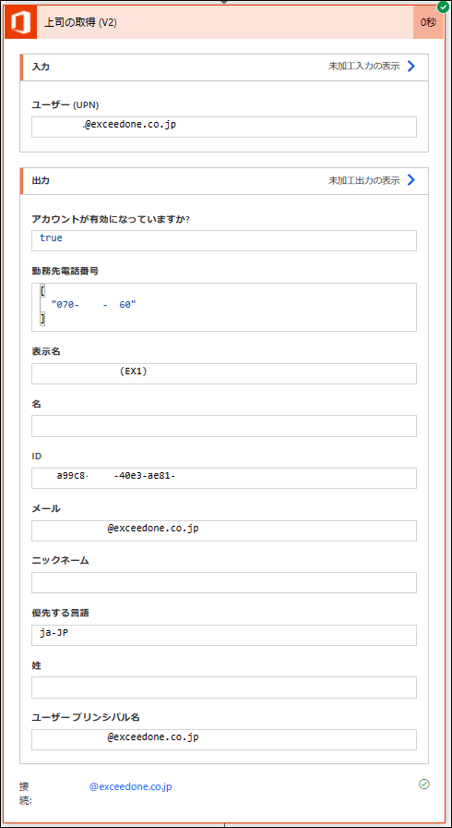Click the 優先する言語 field showing ja-JP

(x=224, y=635)
